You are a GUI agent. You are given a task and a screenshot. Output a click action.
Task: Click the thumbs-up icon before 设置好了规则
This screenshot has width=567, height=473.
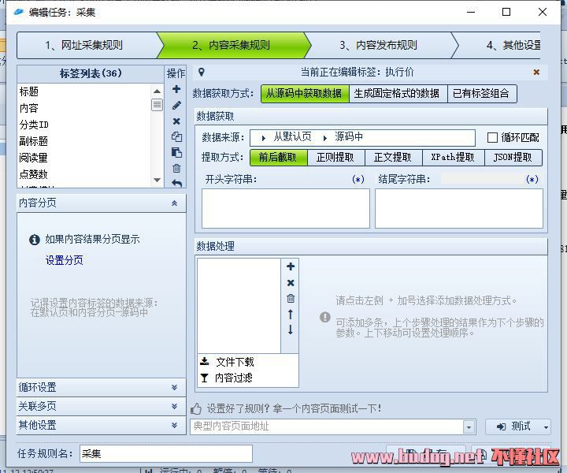coord(196,408)
